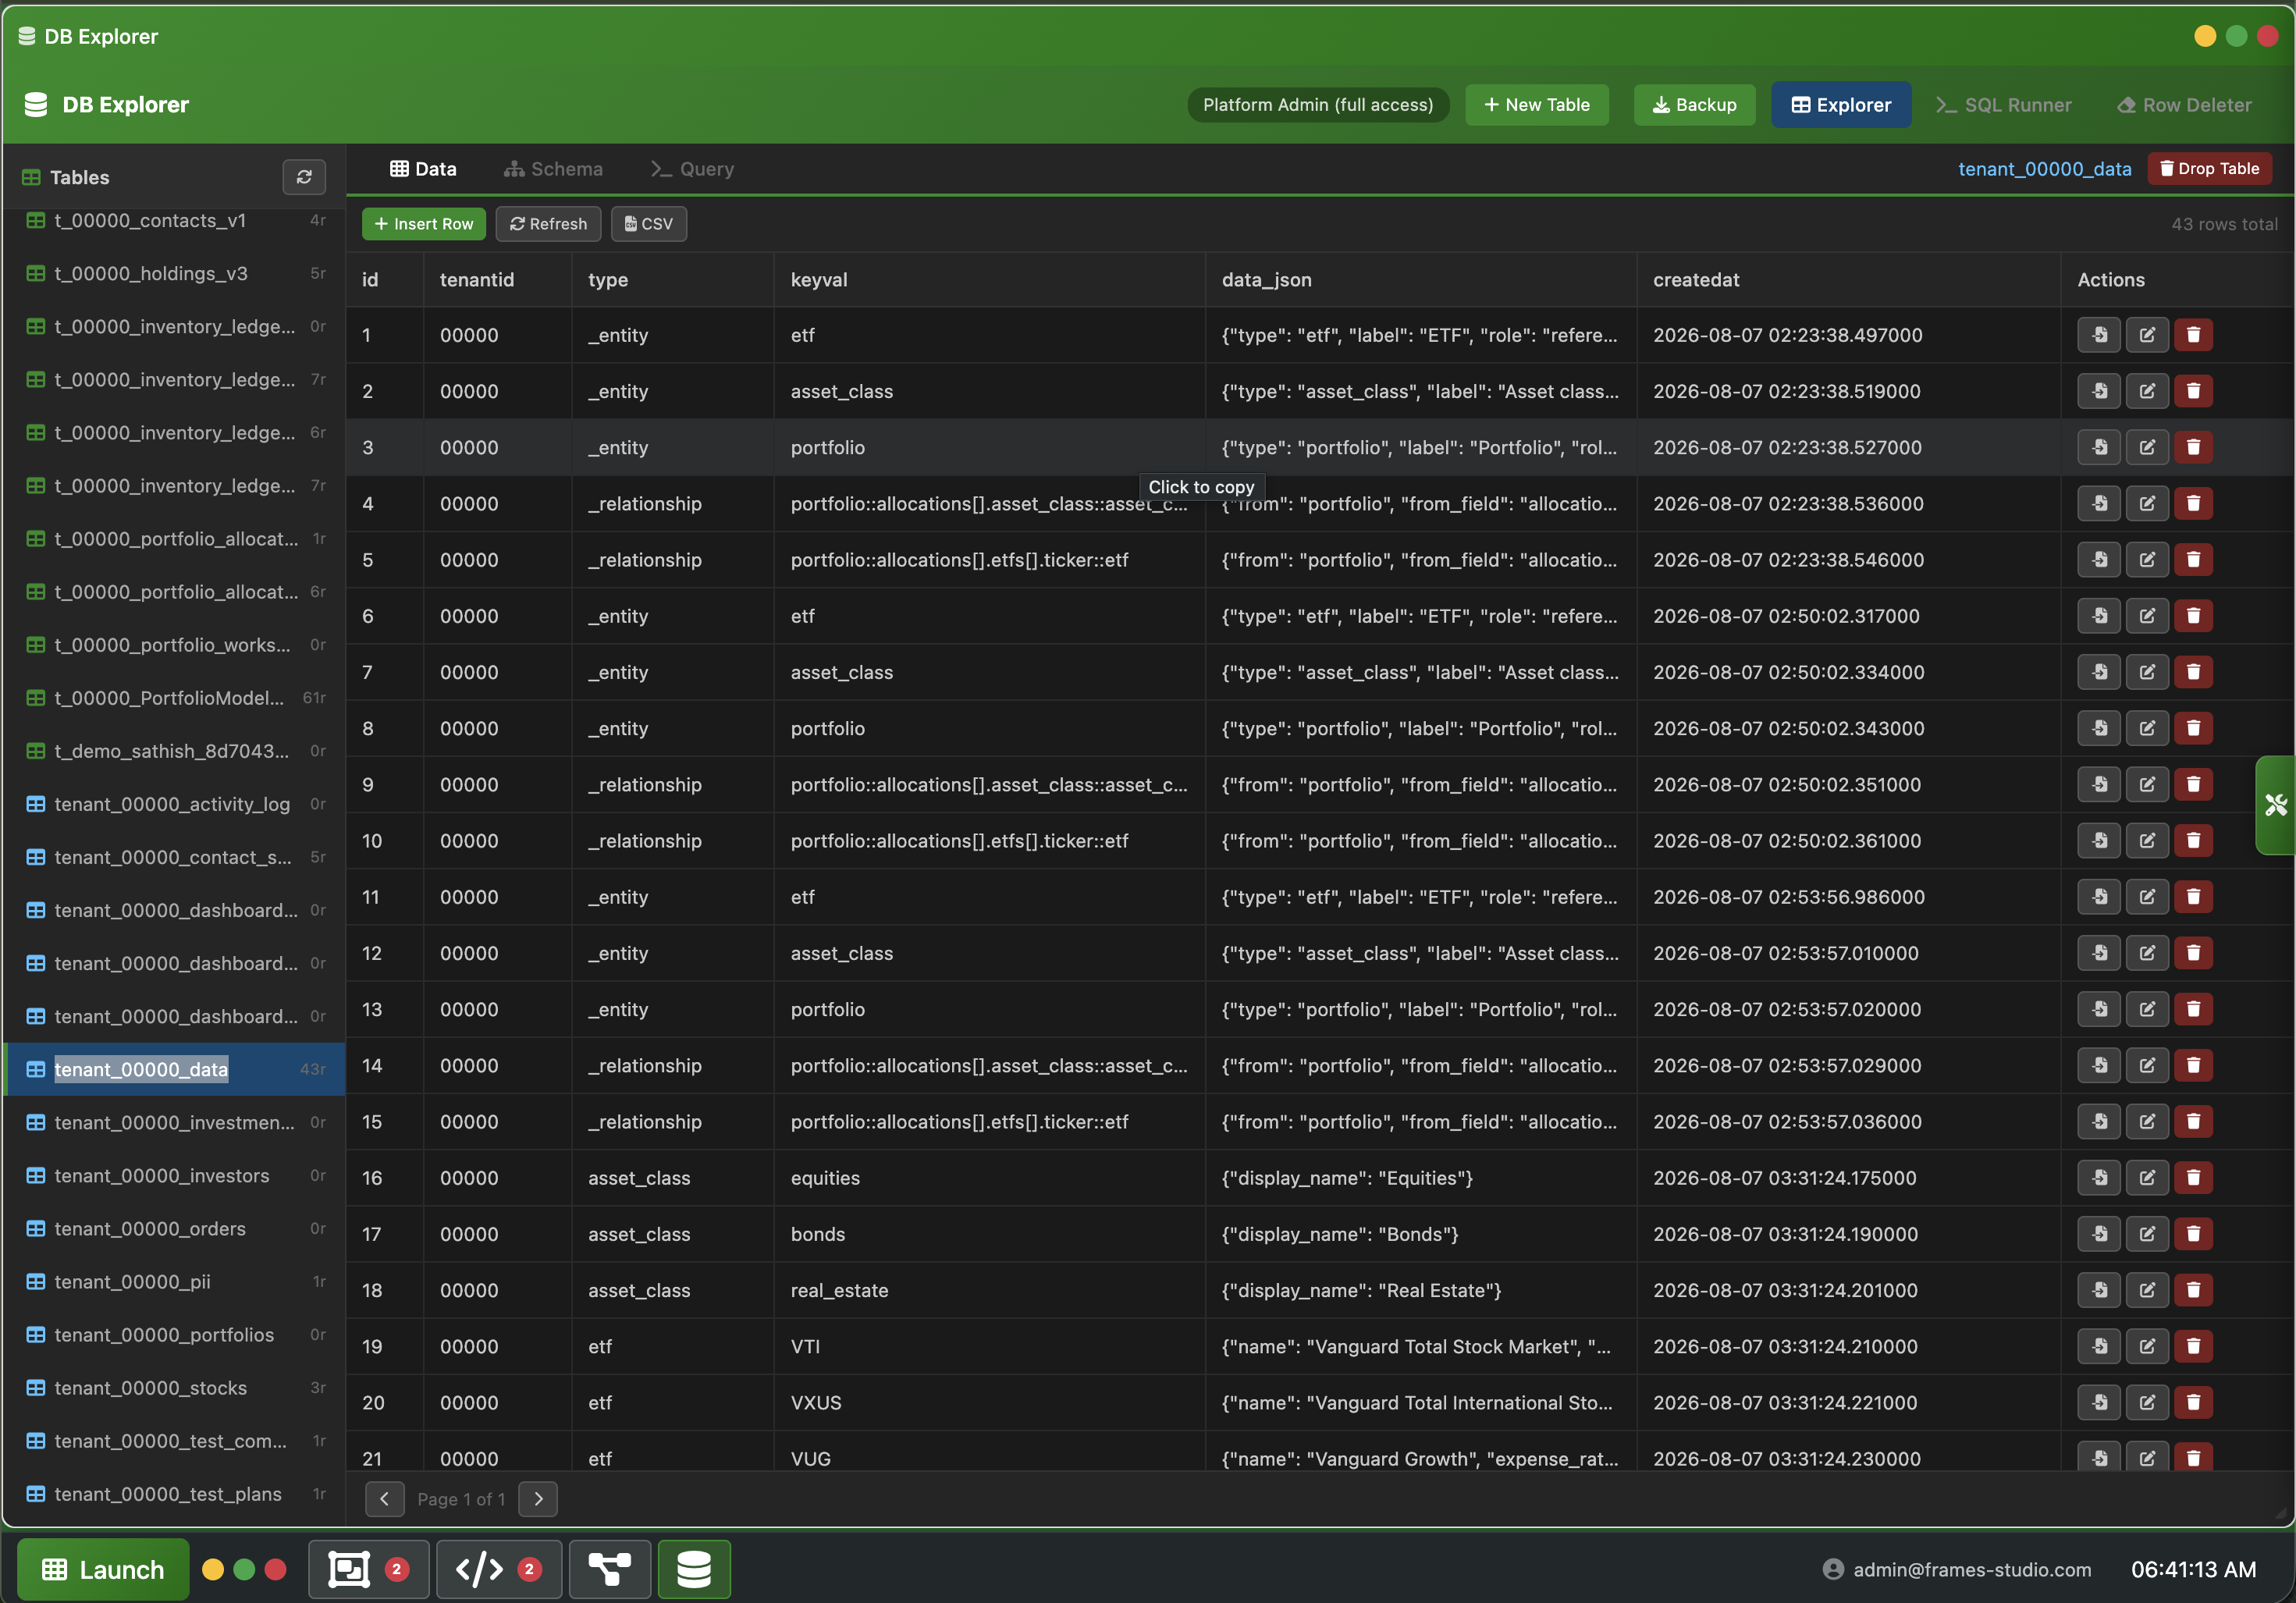Open the tools side panel tab
The height and width of the screenshot is (1603, 2296).
click(x=2276, y=805)
